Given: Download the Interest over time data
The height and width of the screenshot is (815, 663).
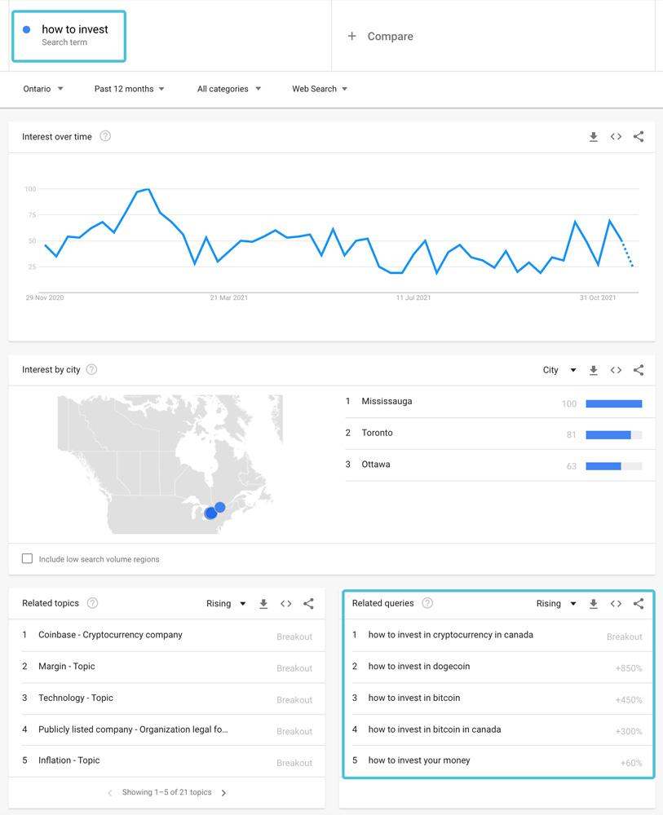Looking at the screenshot, I should [x=594, y=137].
